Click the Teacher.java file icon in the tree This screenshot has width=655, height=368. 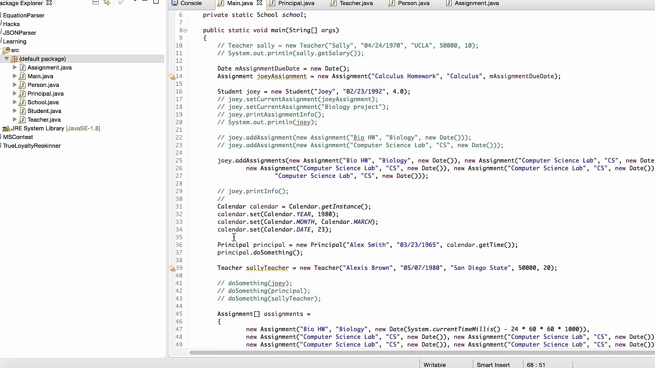tap(23, 120)
